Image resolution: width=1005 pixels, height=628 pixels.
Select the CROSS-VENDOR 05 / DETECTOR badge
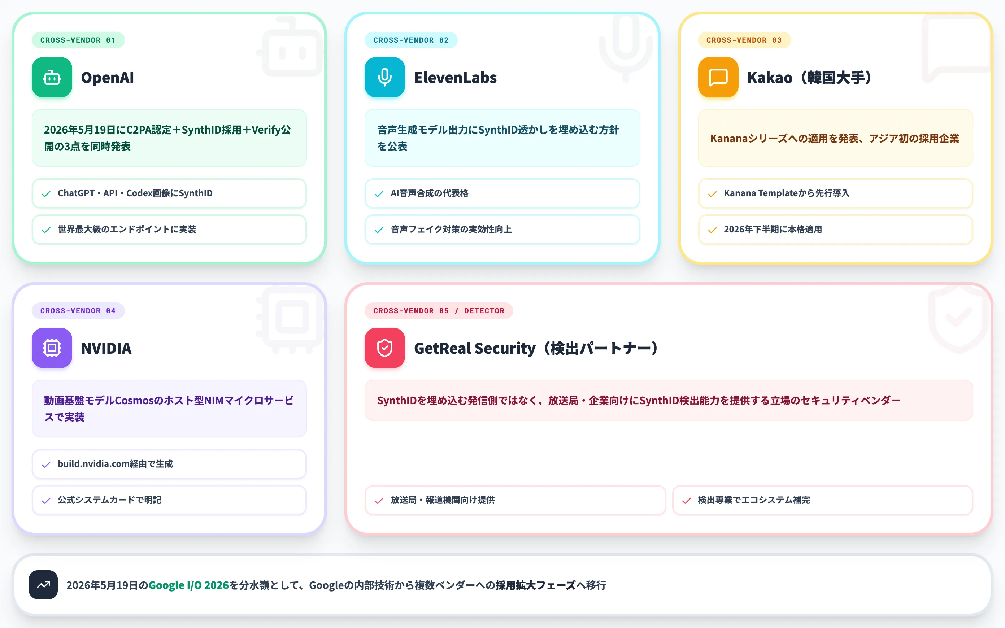click(x=439, y=311)
